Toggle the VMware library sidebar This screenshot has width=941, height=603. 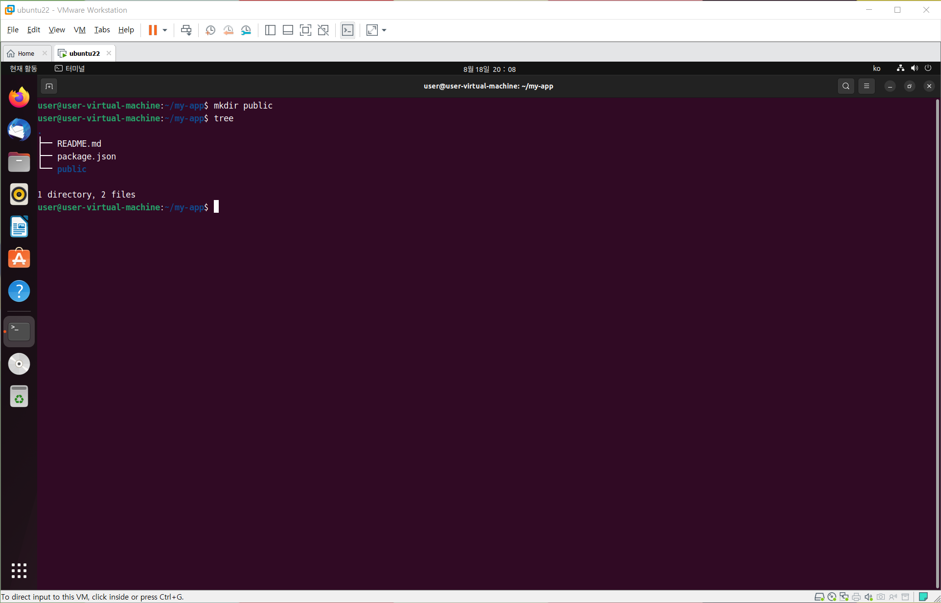(x=270, y=30)
